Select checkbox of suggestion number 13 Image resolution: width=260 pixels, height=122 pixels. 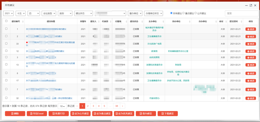[x=6, y=64]
